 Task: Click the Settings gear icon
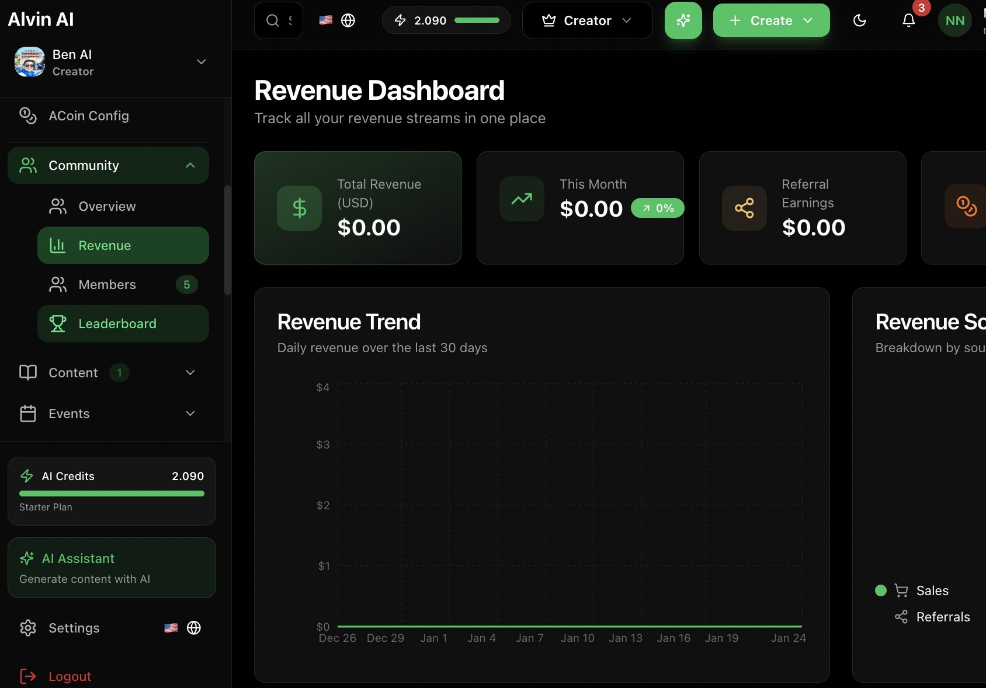28,628
